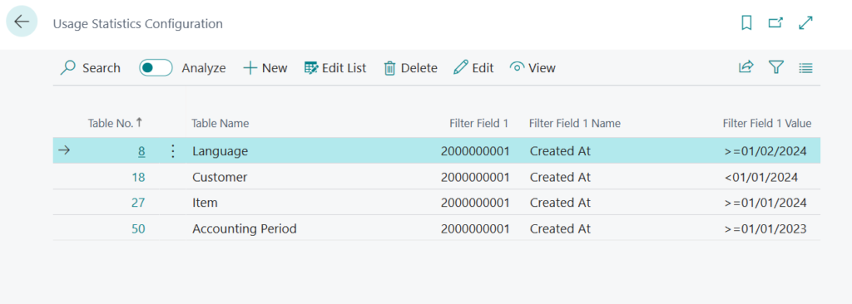Open the Table Name column header menu

pos(220,123)
